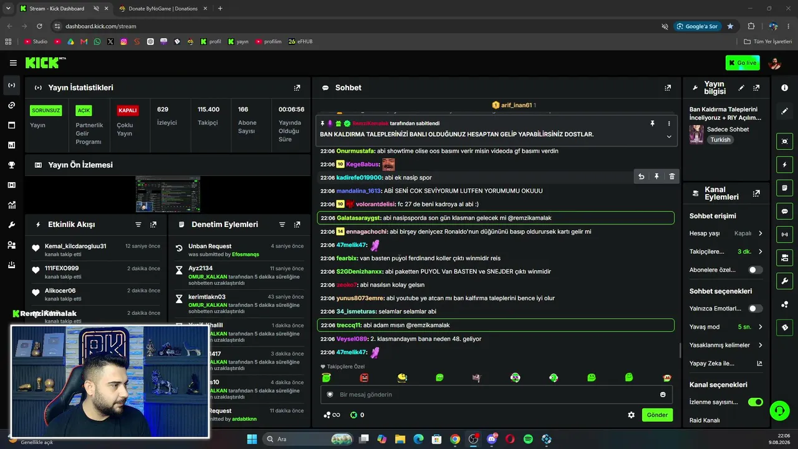The image size is (798, 449).
Task: Click the info icon in right sidebar
Action: click(784, 88)
